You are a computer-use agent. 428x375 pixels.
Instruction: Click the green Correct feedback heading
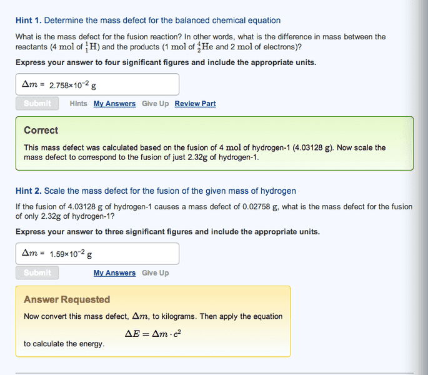[x=41, y=131]
